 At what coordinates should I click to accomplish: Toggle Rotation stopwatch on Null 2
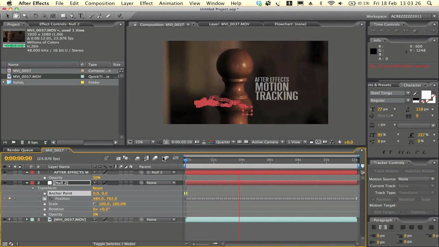45,209
